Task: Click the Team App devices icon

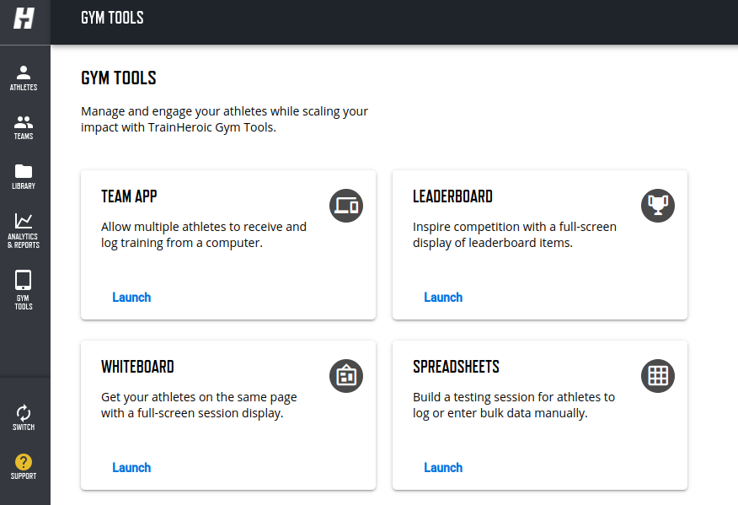Action: click(x=346, y=206)
